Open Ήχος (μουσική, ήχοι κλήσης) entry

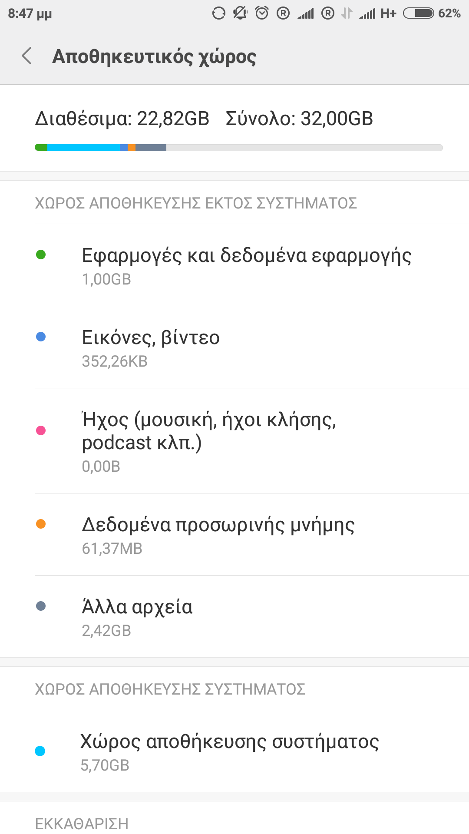click(x=209, y=441)
